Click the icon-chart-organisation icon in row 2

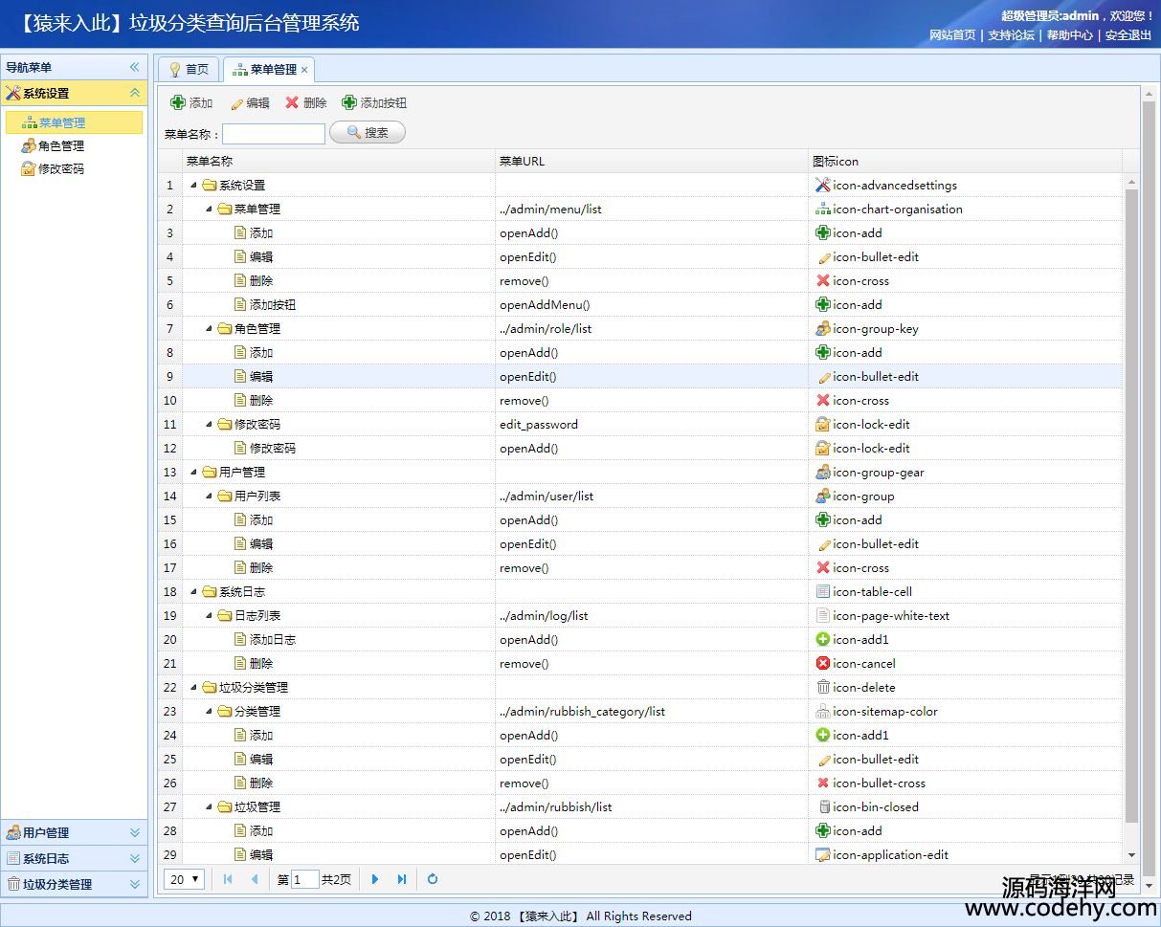click(822, 209)
